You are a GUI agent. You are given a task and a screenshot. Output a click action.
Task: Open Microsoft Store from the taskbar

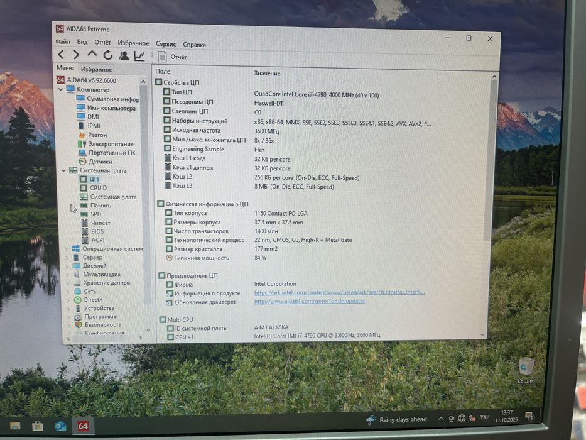[x=38, y=426]
